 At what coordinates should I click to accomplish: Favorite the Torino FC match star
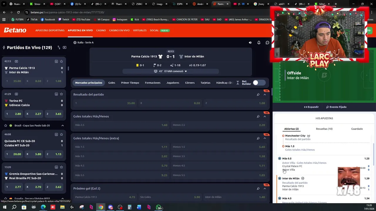61,94
